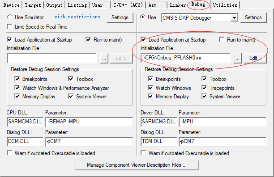
Task: Toggle debugger Breakpoints checkbox
Action: click(150, 79)
